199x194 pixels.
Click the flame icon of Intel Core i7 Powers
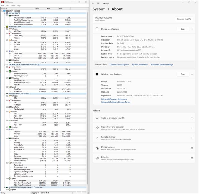point(10,40)
